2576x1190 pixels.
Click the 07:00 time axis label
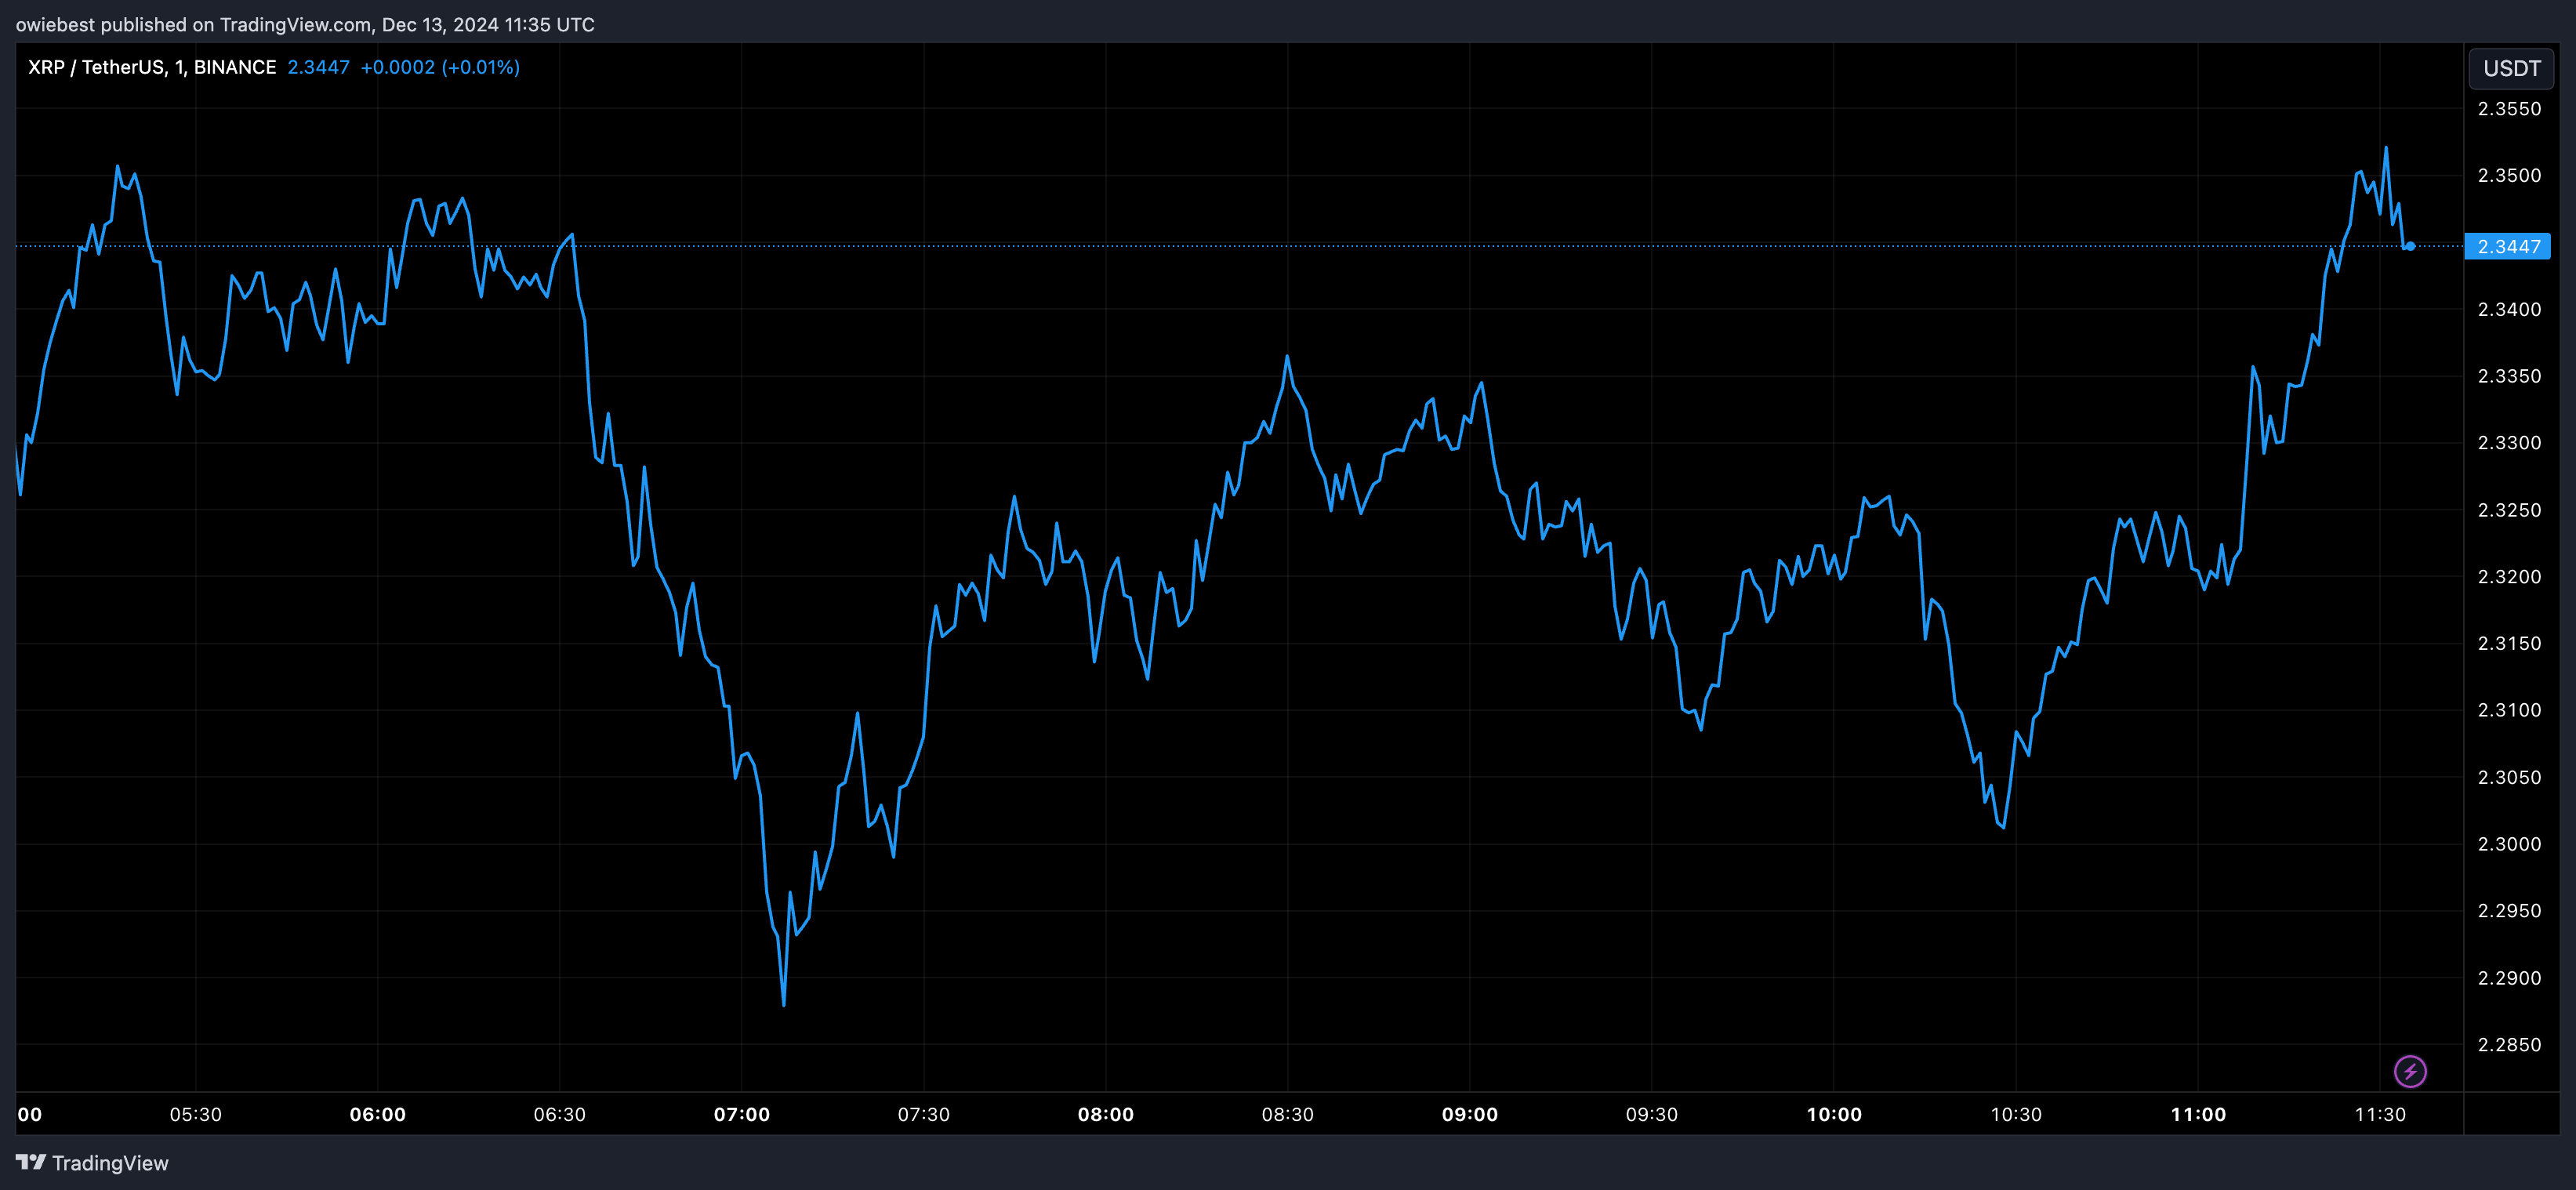(x=741, y=1115)
